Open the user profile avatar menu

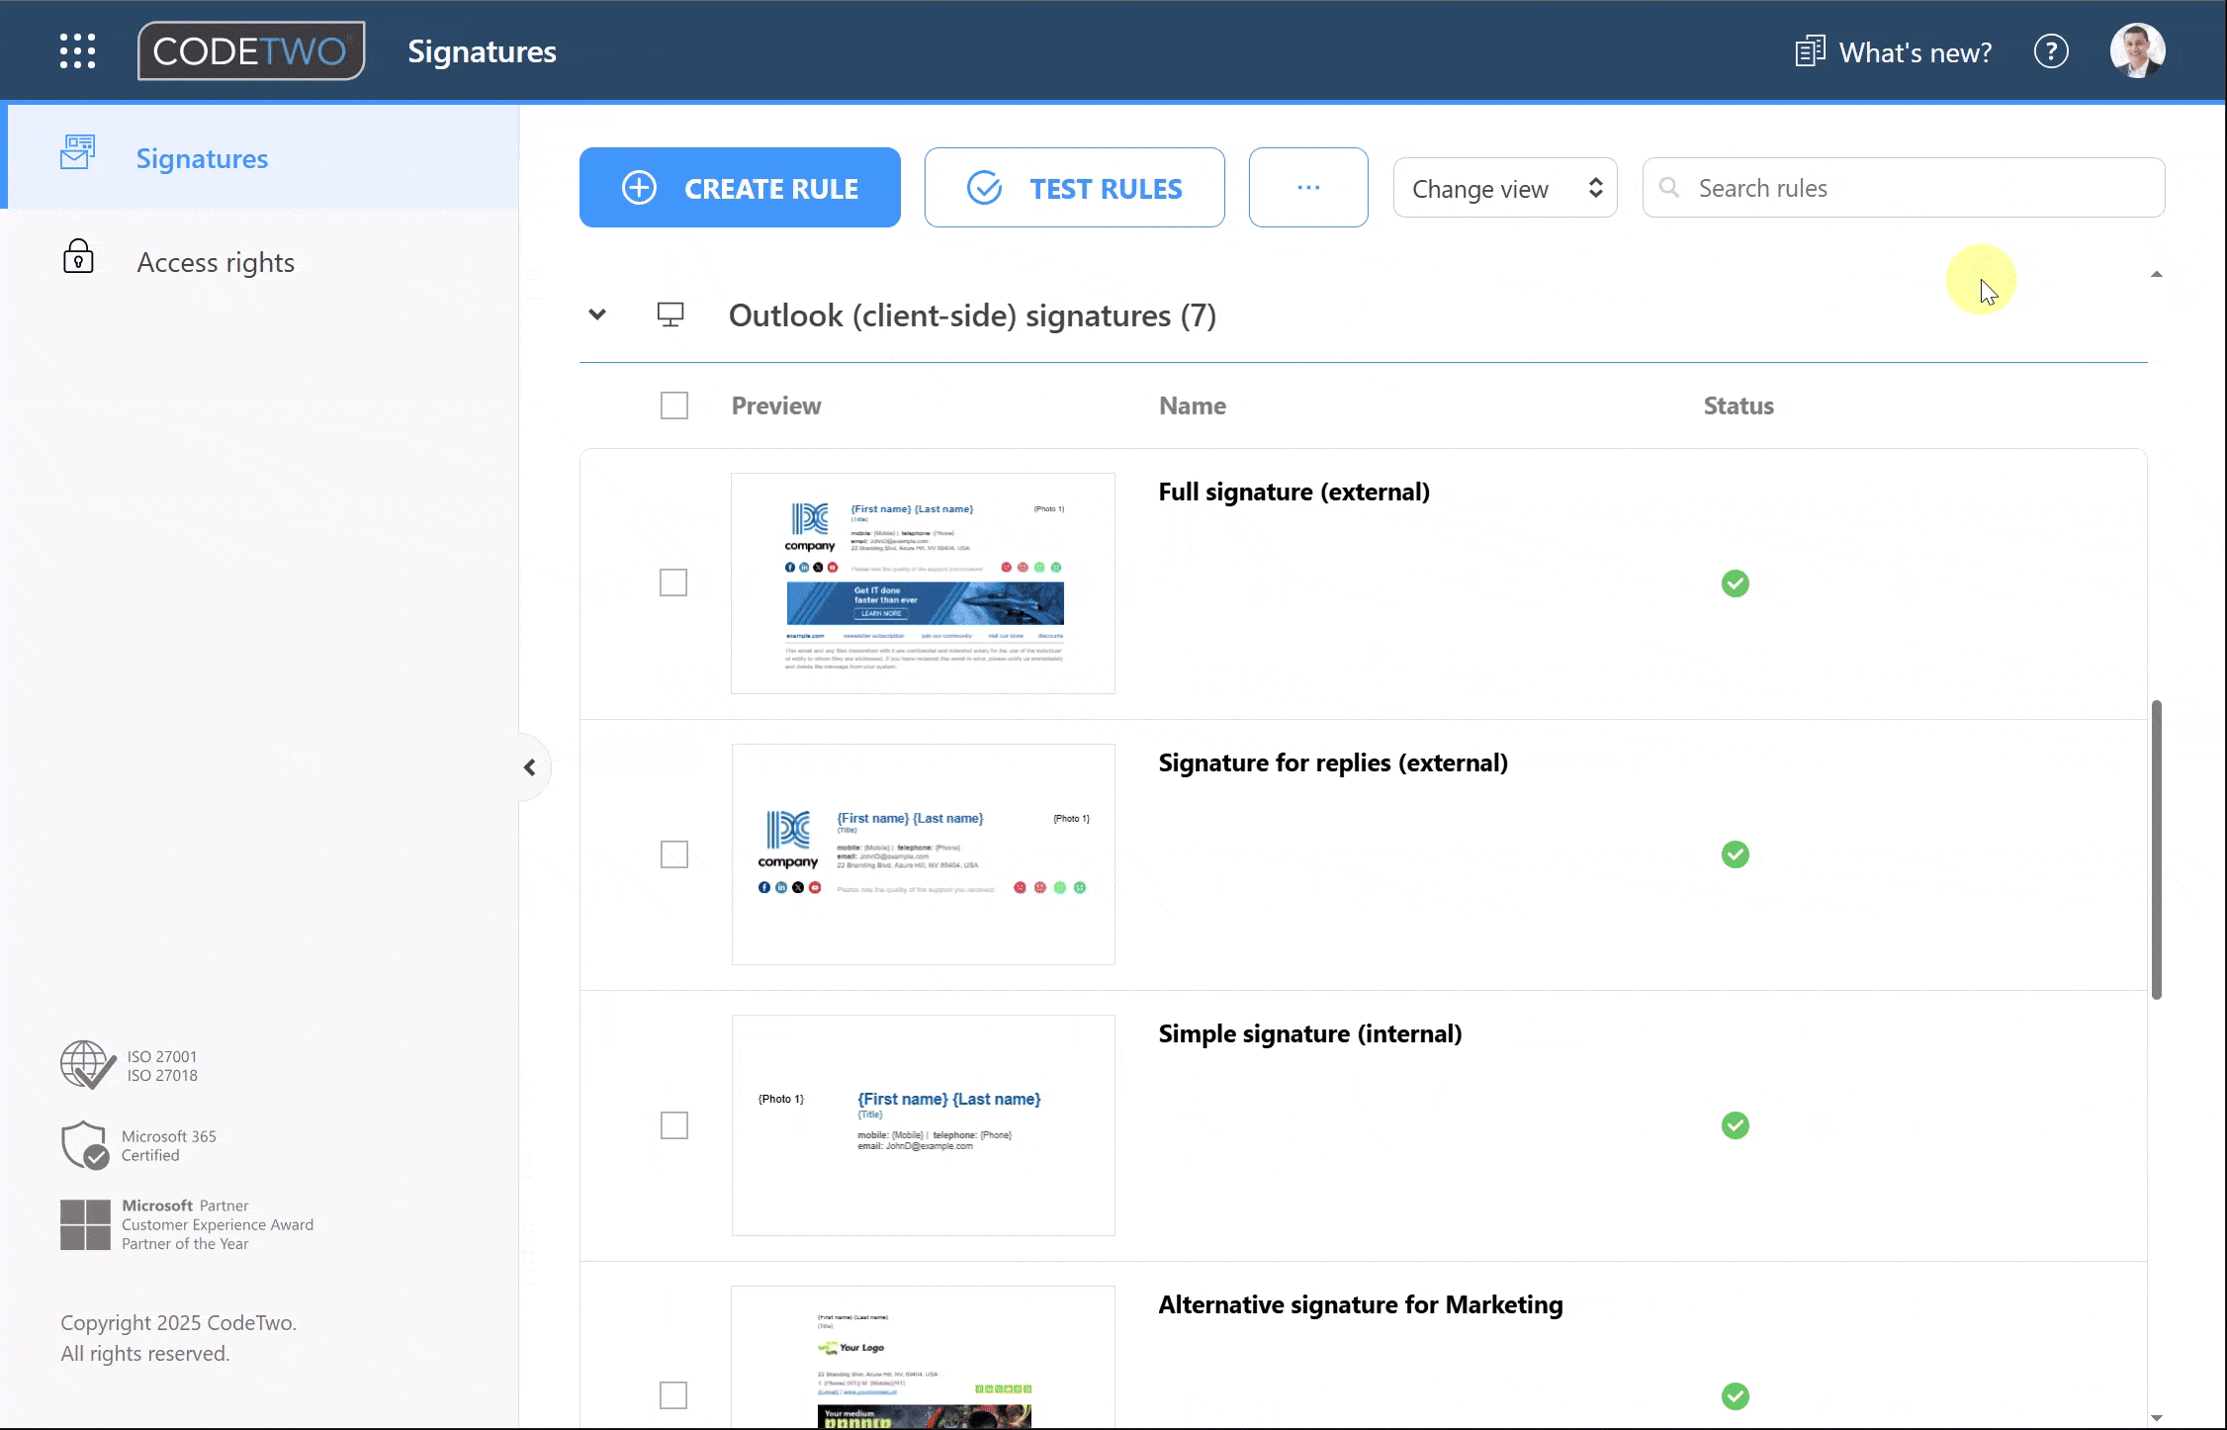(2137, 50)
